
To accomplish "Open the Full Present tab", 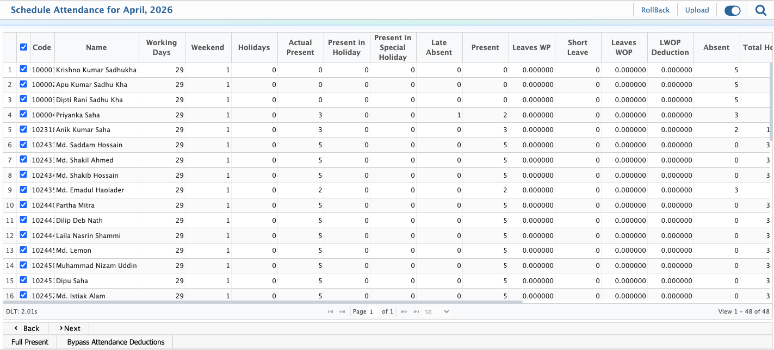I will [30, 342].
